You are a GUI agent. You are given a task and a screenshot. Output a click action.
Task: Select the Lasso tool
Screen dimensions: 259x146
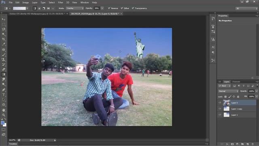point(4,30)
